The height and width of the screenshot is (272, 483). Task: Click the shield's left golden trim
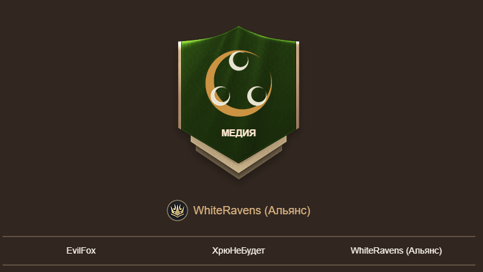pos(179,85)
